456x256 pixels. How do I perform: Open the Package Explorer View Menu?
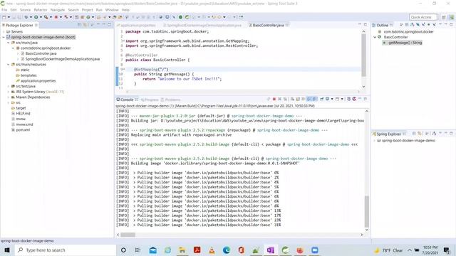coord(98,25)
